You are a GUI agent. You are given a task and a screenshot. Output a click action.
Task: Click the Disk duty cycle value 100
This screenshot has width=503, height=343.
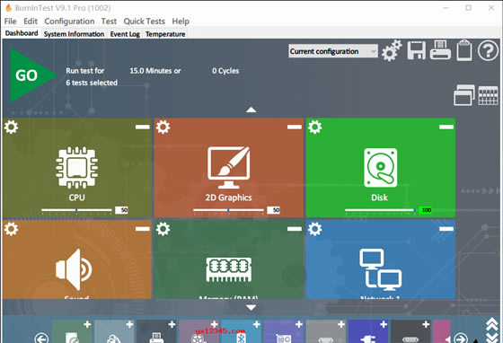426,210
